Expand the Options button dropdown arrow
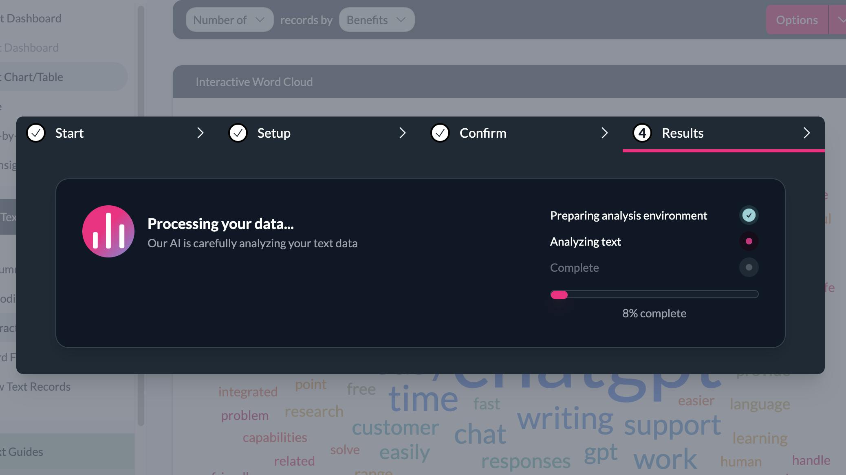The height and width of the screenshot is (475, 846). (839, 20)
